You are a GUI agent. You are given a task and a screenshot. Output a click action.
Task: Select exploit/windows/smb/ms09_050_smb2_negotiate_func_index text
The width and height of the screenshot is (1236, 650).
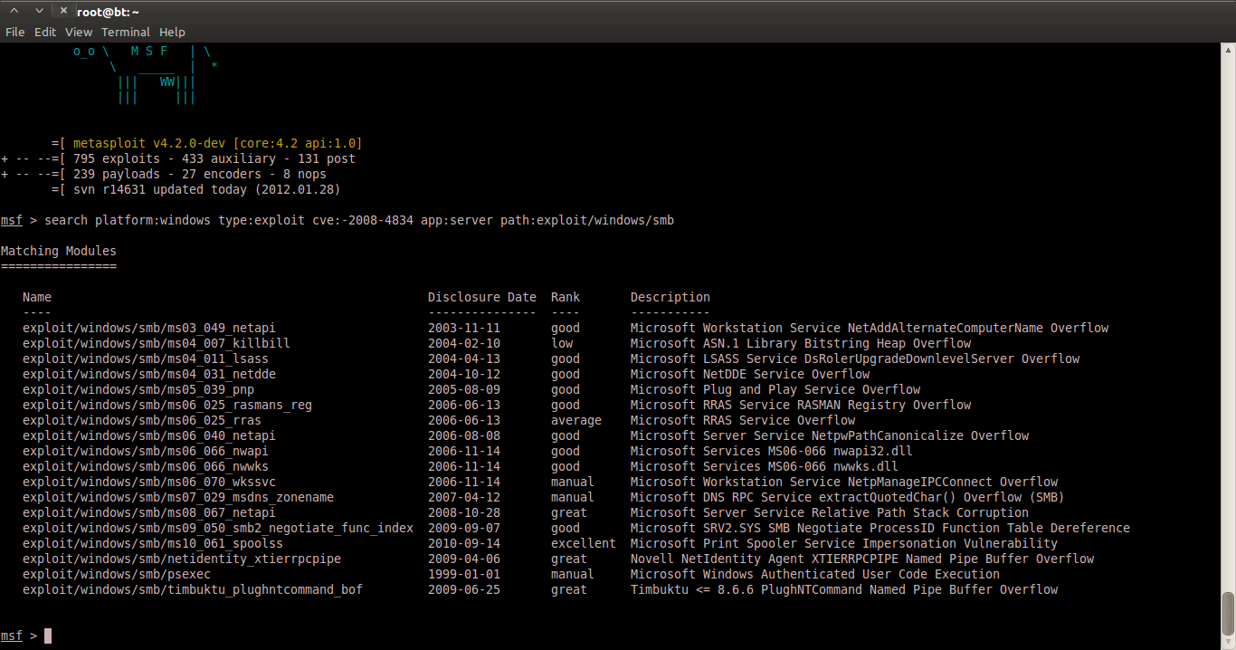pyautogui.click(x=218, y=528)
